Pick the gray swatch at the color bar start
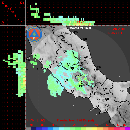This screenshot has width=130, height=130. pyautogui.click(x=29, y=129)
